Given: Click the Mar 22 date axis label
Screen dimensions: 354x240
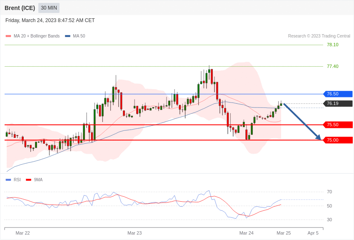Looking at the screenshot, I should point(22,233).
